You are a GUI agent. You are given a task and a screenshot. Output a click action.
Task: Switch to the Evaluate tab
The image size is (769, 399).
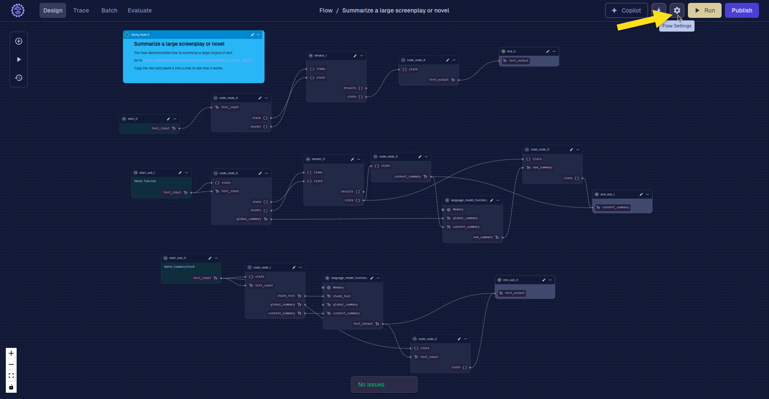click(140, 10)
